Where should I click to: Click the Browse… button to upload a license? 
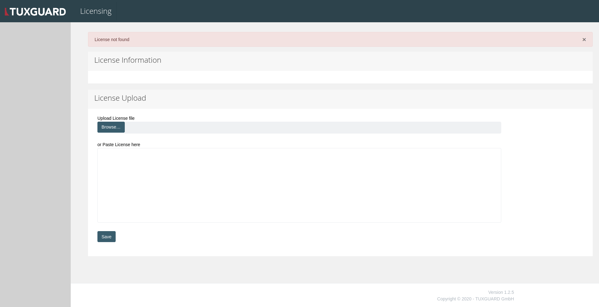click(x=111, y=127)
